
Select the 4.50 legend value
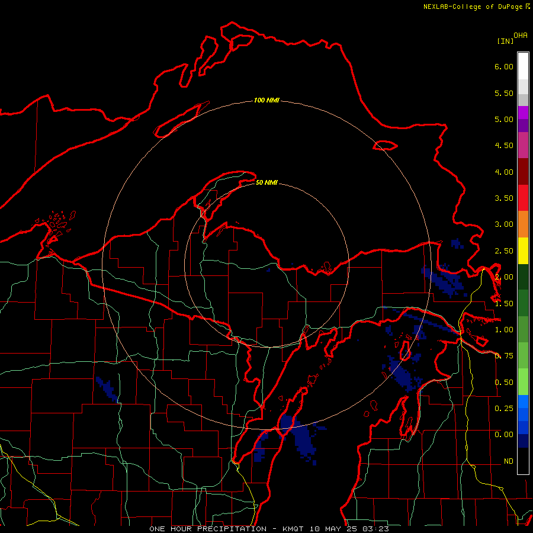point(504,146)
